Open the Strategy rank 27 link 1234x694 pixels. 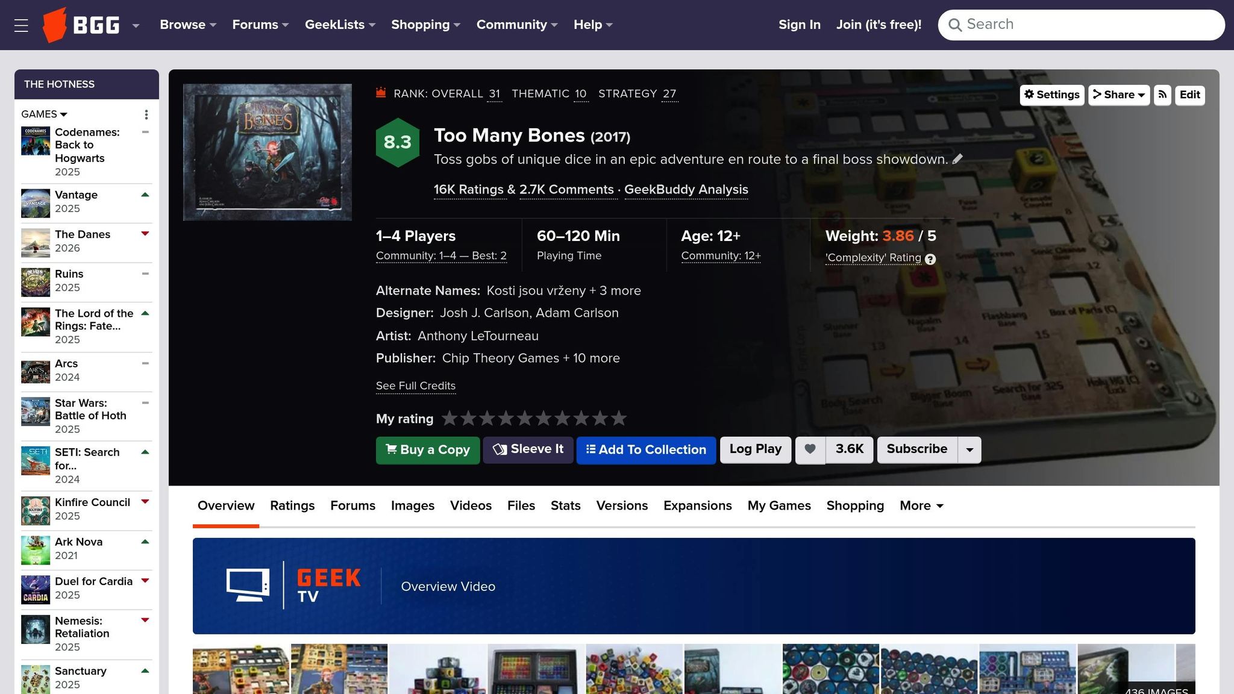pyautogui.click(x=669, y=94)
